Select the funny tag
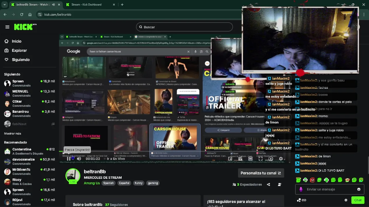Viewport: 369px width, 207px height. point(139,183)
